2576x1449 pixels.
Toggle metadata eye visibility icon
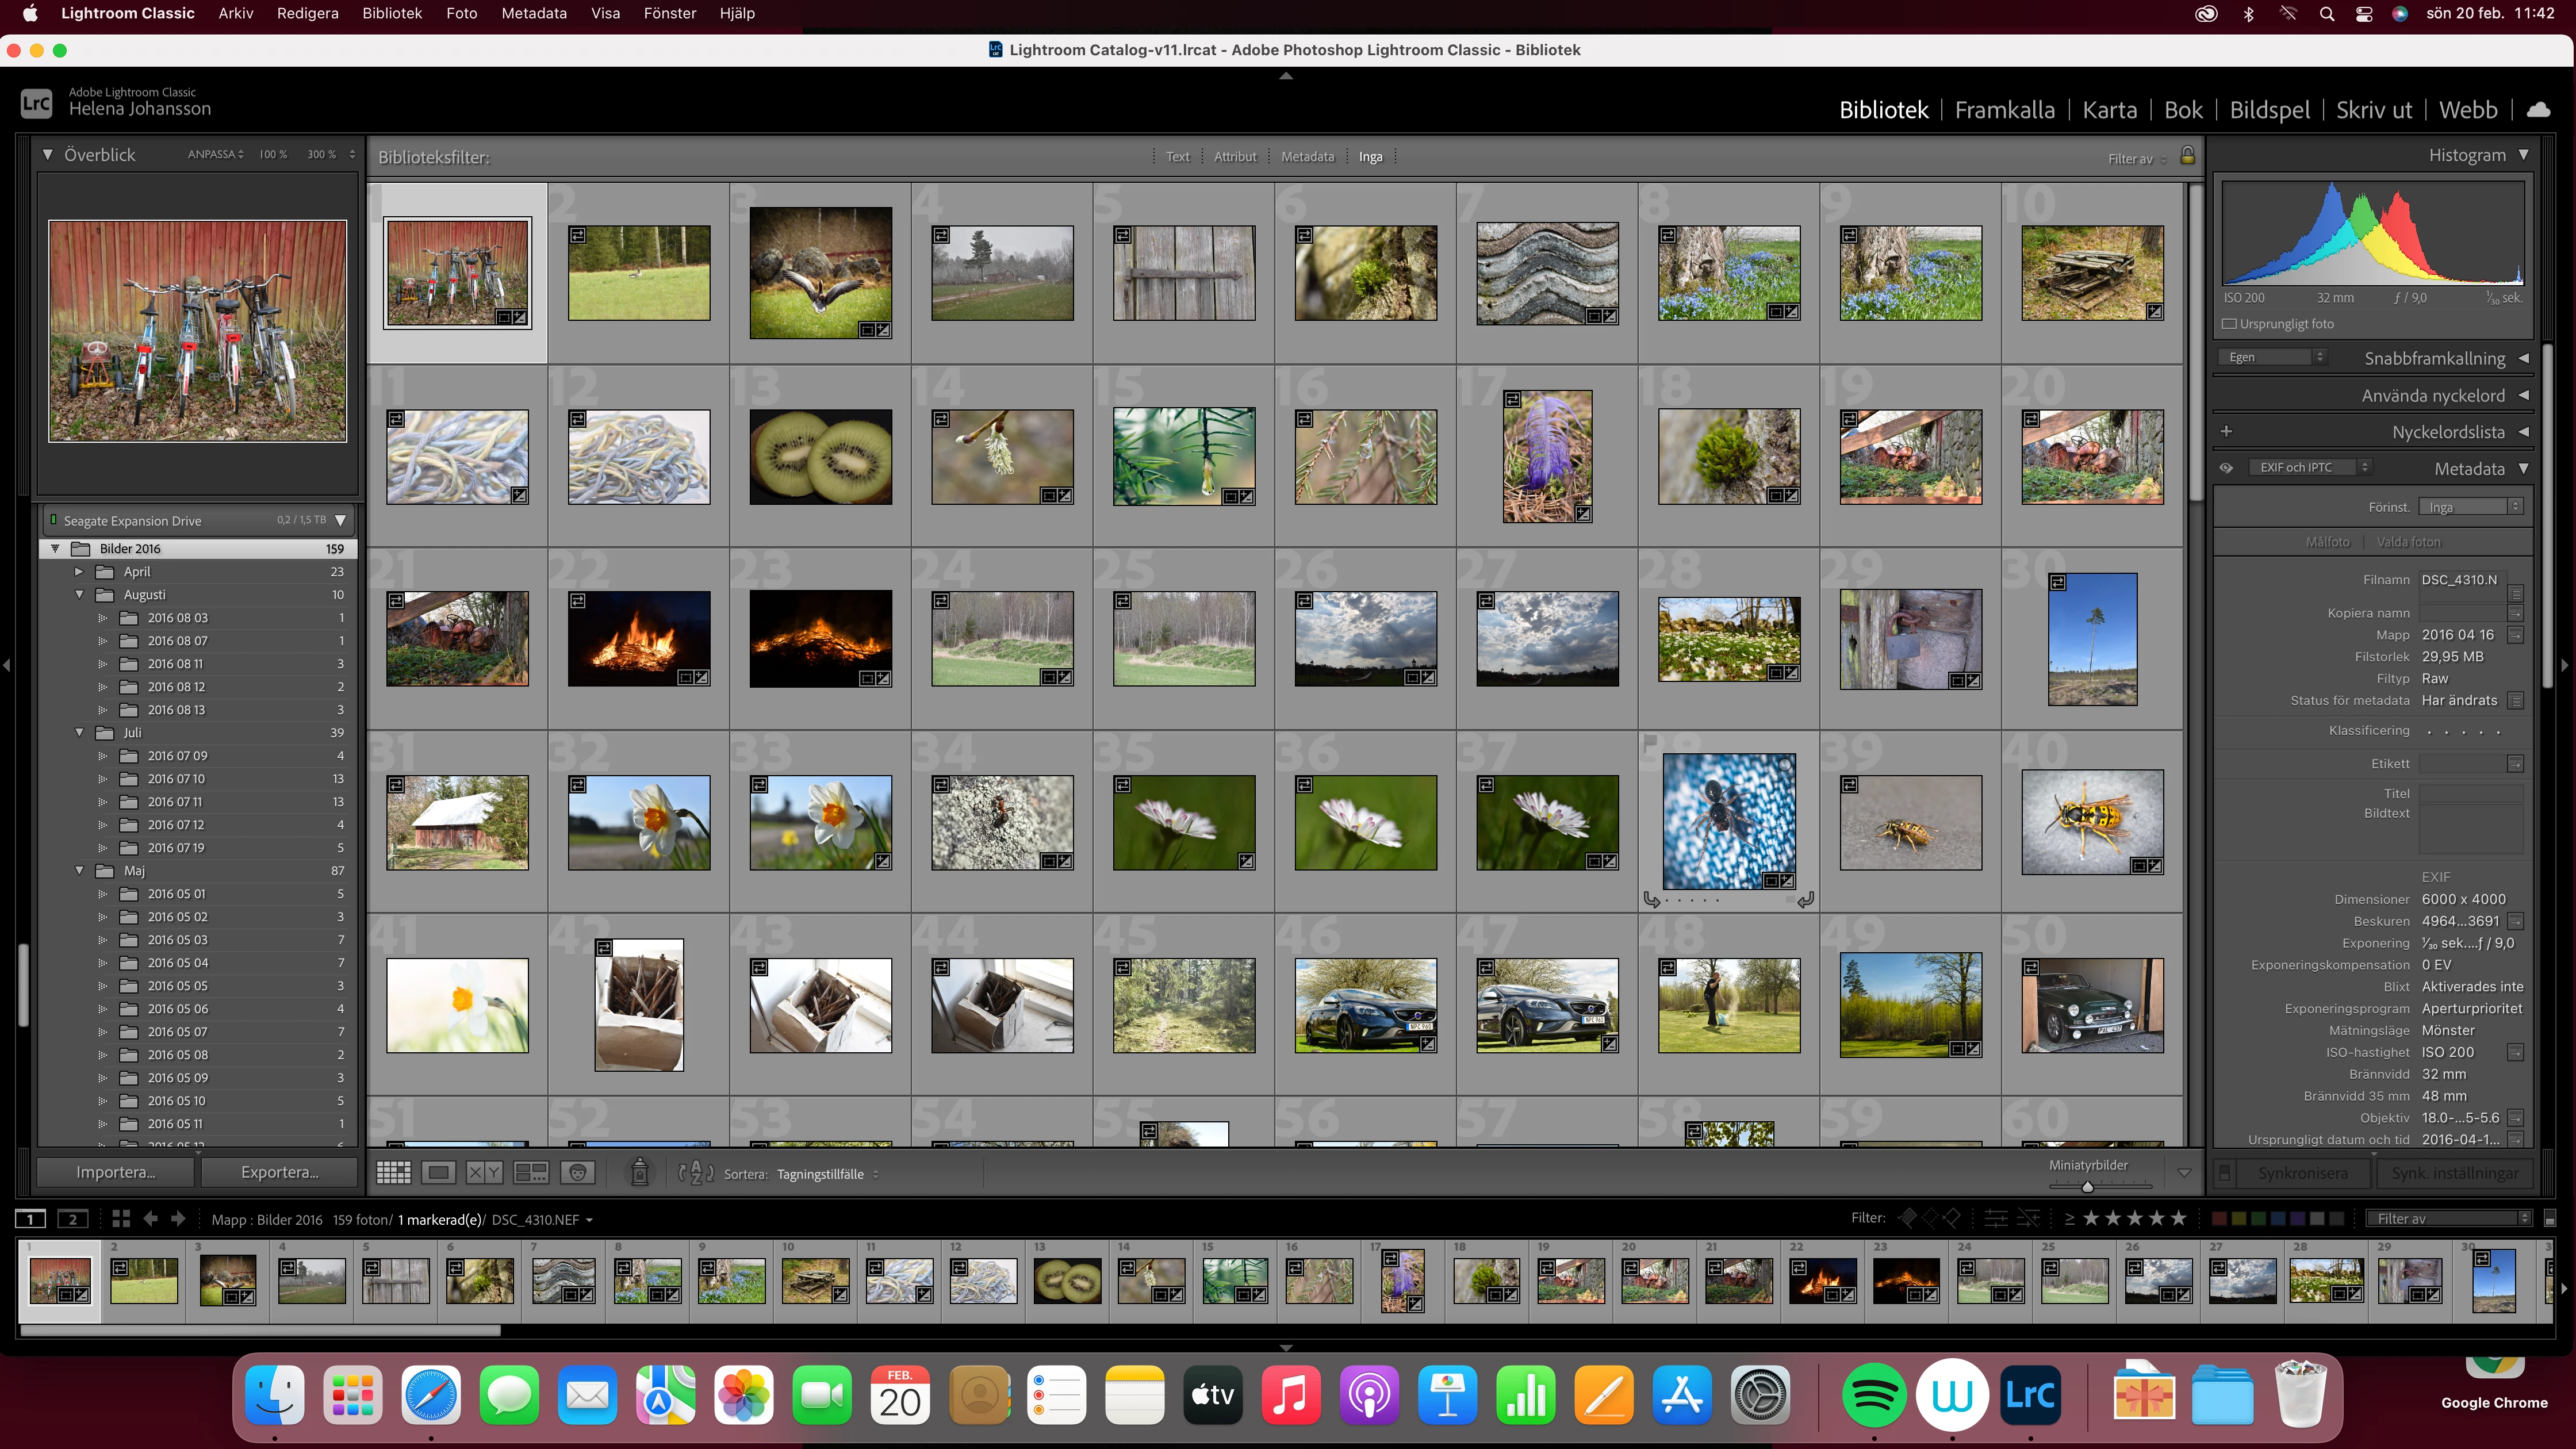click(2226, 468)
